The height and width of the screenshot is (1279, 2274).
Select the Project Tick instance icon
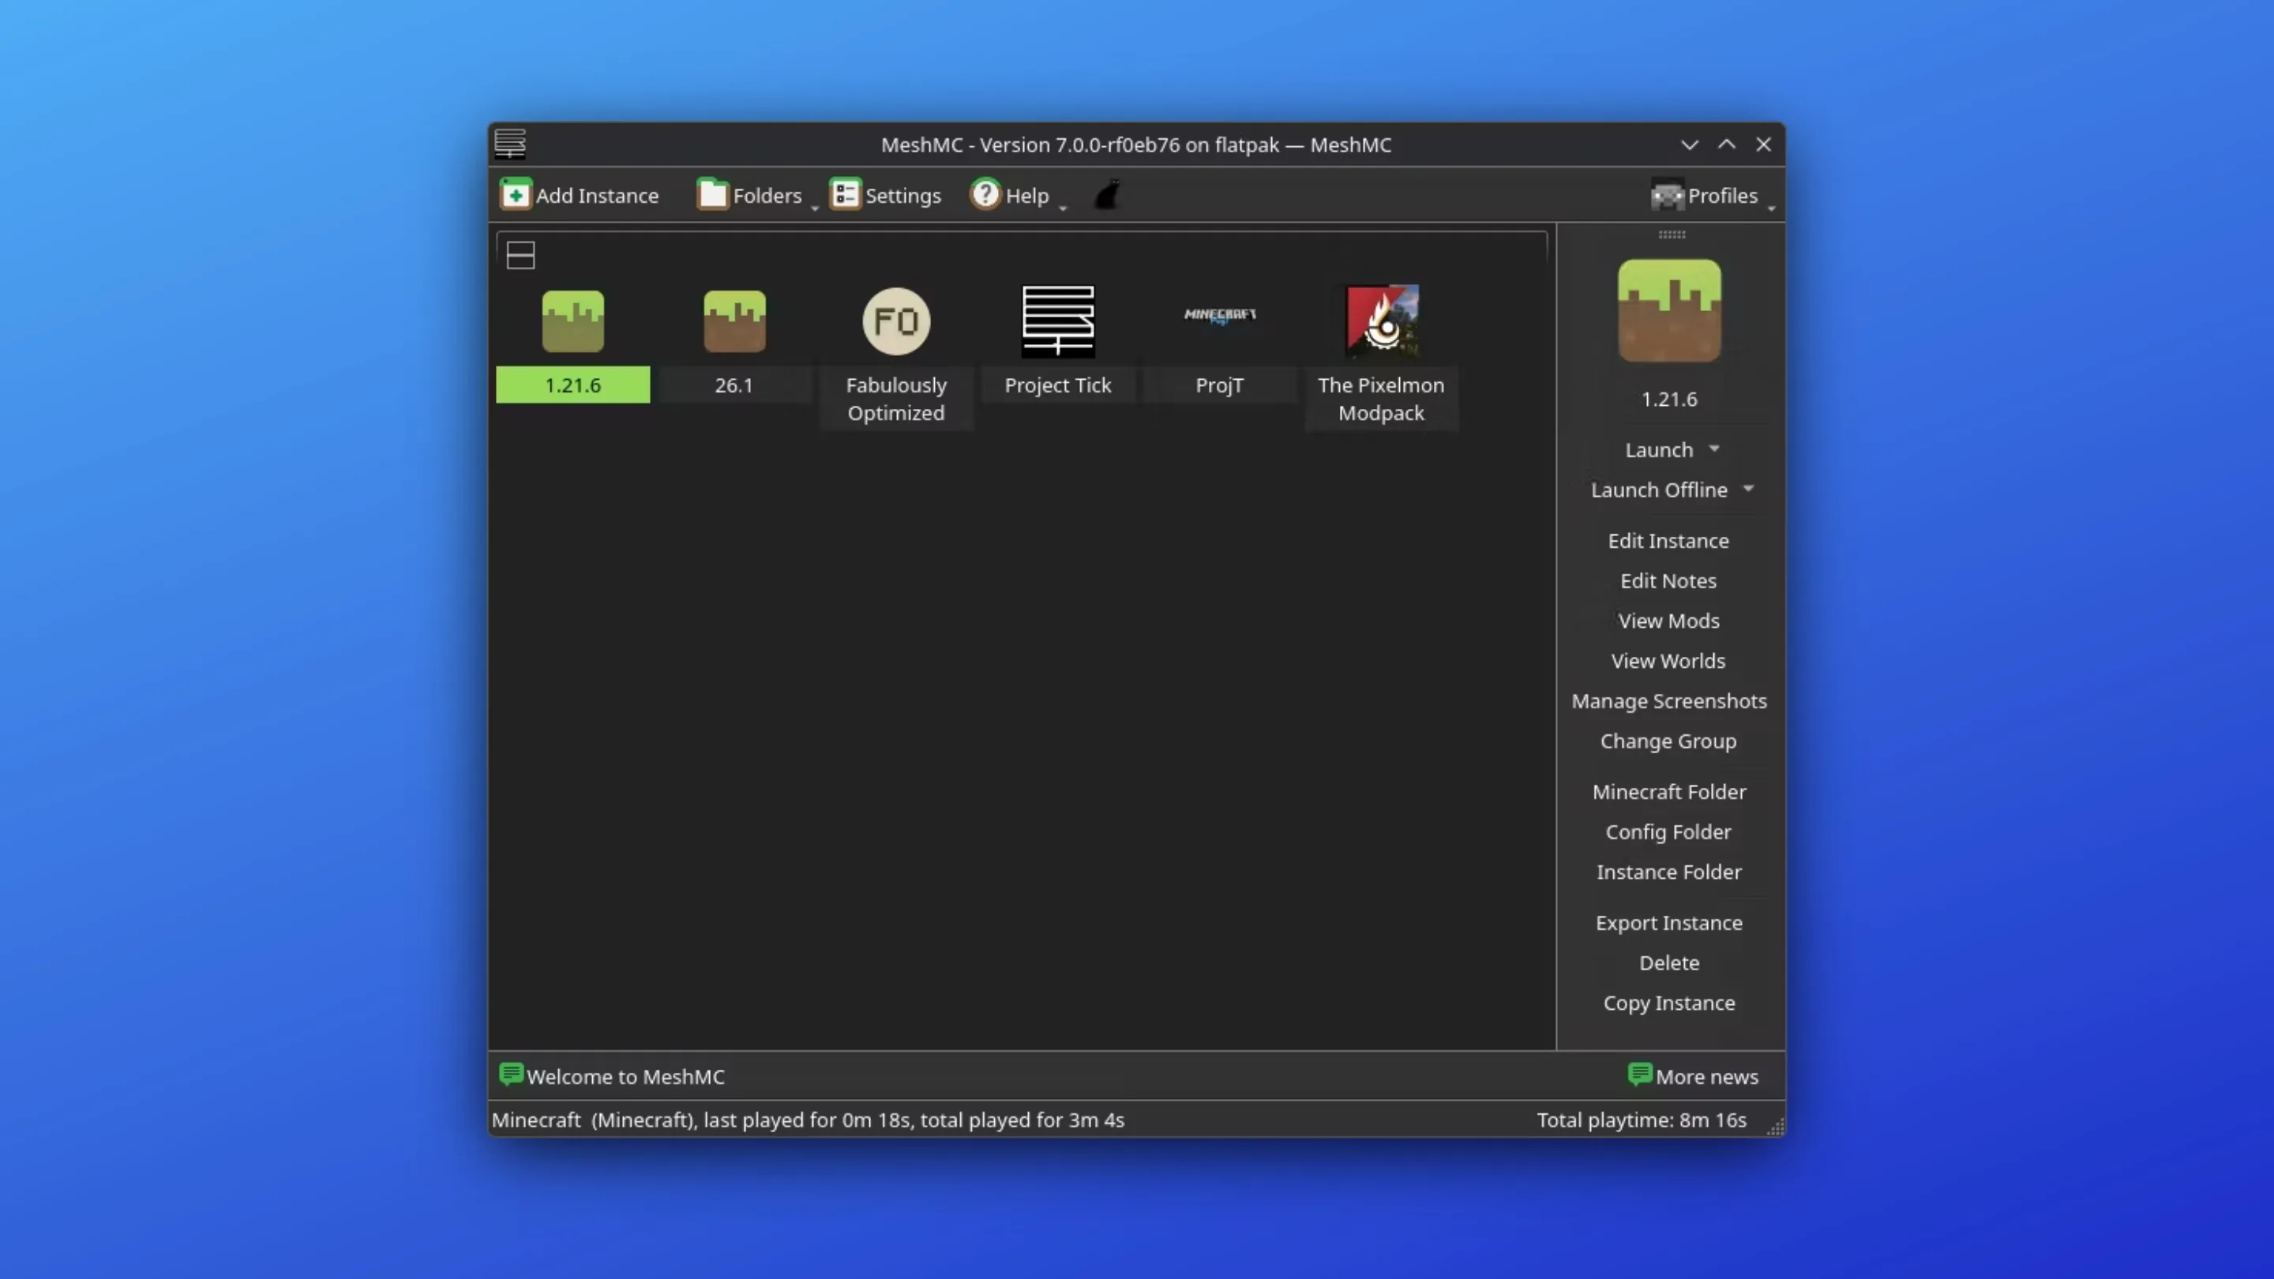coord(1057,321)
